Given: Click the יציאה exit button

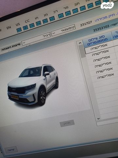Looking at the screenshot, I should coord(11,150).
